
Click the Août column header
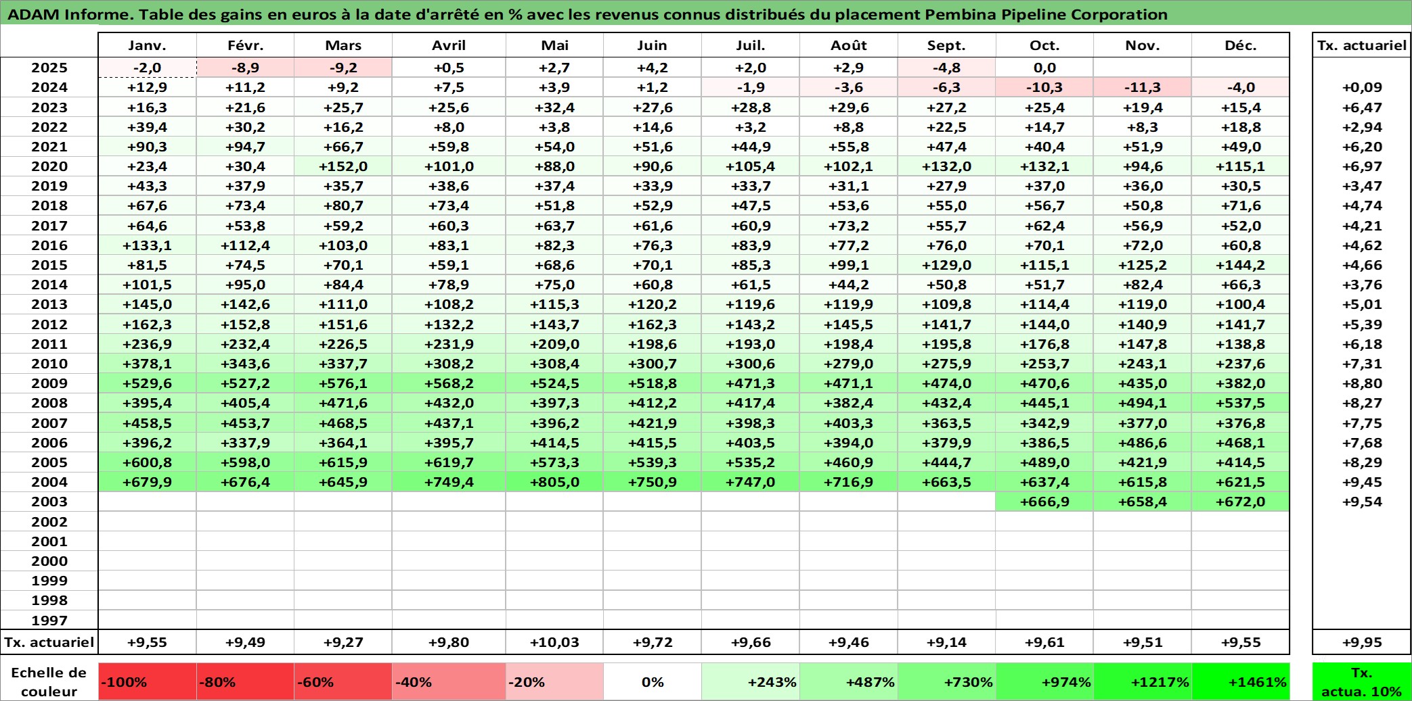click(x=849, y=45)
